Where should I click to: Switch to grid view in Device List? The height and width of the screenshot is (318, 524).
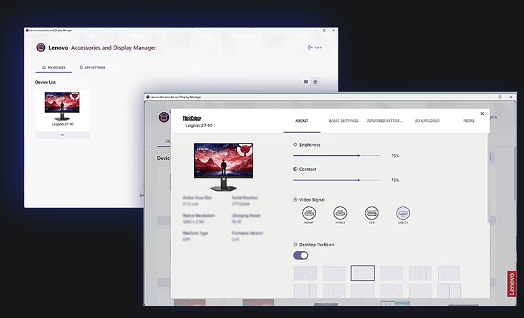(x=306, y=82)
